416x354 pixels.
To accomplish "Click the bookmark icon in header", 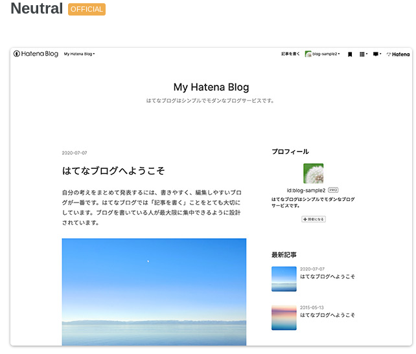I will [350, 54].
